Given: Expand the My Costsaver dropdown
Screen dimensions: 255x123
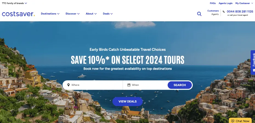Looking at the screenshot, I should pyautogui.click(x=244, y=3).
